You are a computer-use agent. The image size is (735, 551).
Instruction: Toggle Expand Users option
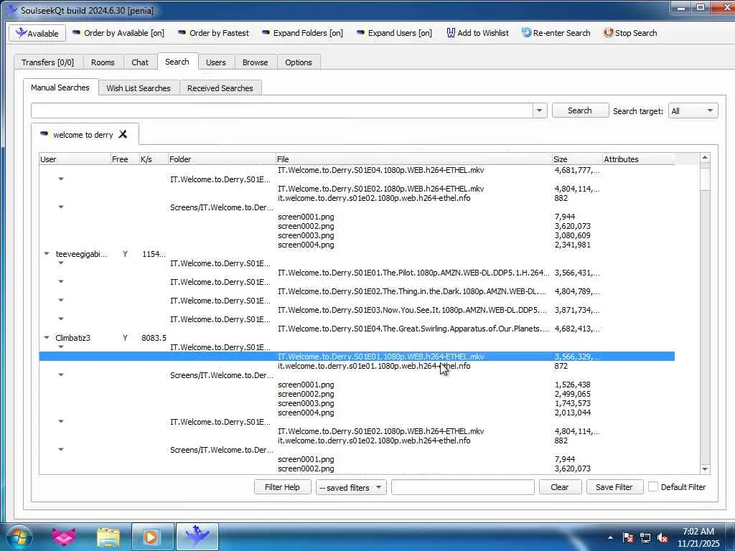[394, 33]
